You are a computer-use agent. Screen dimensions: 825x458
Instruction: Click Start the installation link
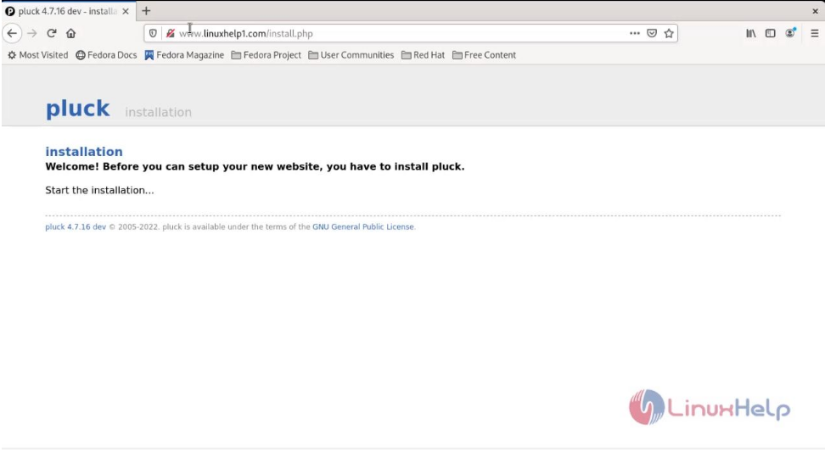pyautogui.click(x=99, y=190)
